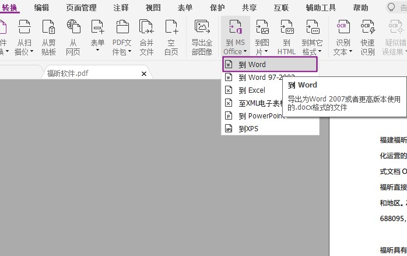Create a 空白页 blank page

click(171, 26)
